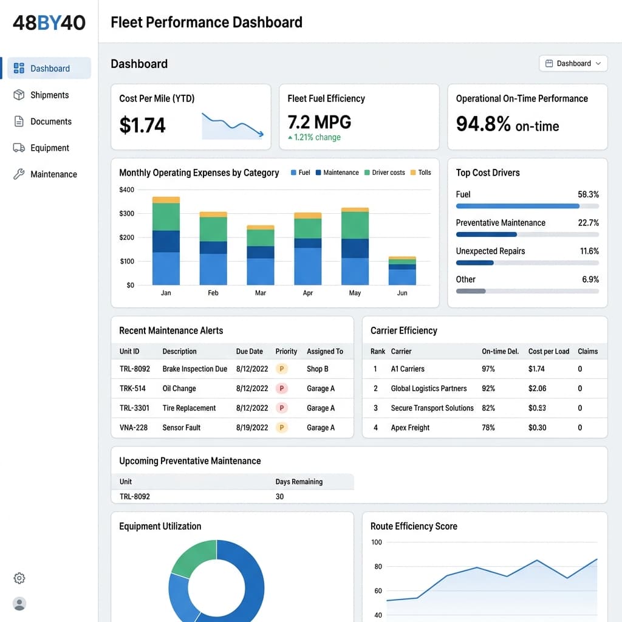Select 'Apex Freight' carrier
This screenshot has width=622, height=622.
[410, 428]
